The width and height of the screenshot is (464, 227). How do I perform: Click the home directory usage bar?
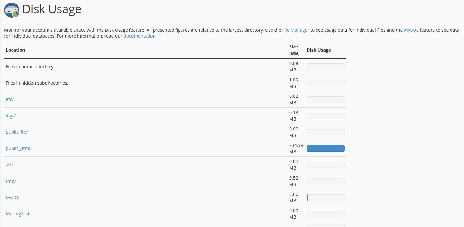point(325,66)
